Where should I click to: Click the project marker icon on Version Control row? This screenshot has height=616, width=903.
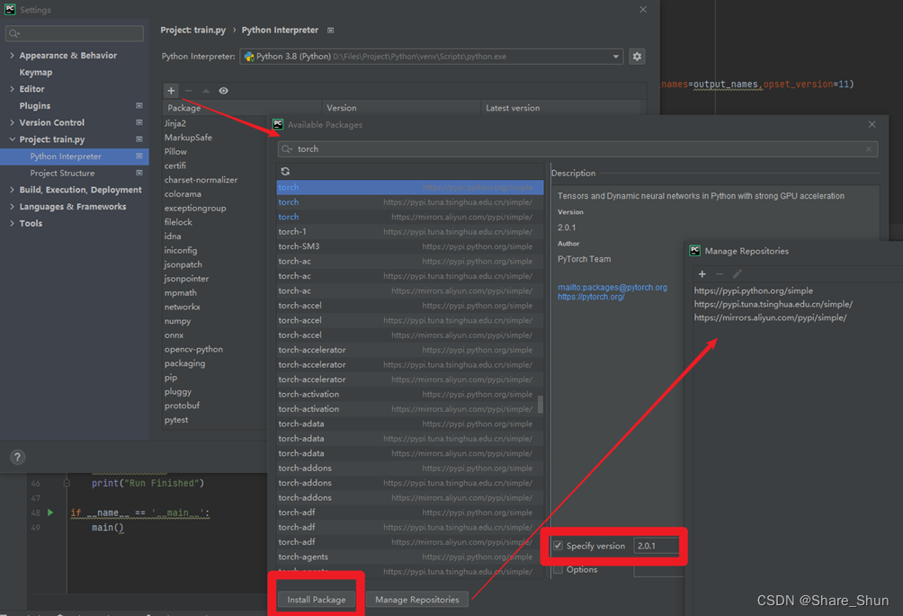click(139, 122)
